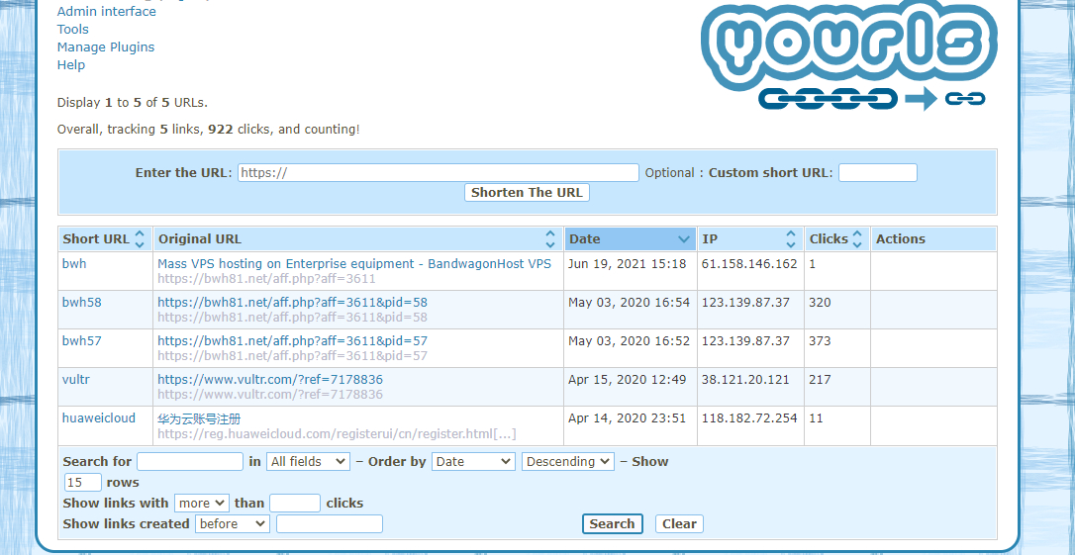Click date Jun 19, 2021 15:18

click(x=627, y=264)
